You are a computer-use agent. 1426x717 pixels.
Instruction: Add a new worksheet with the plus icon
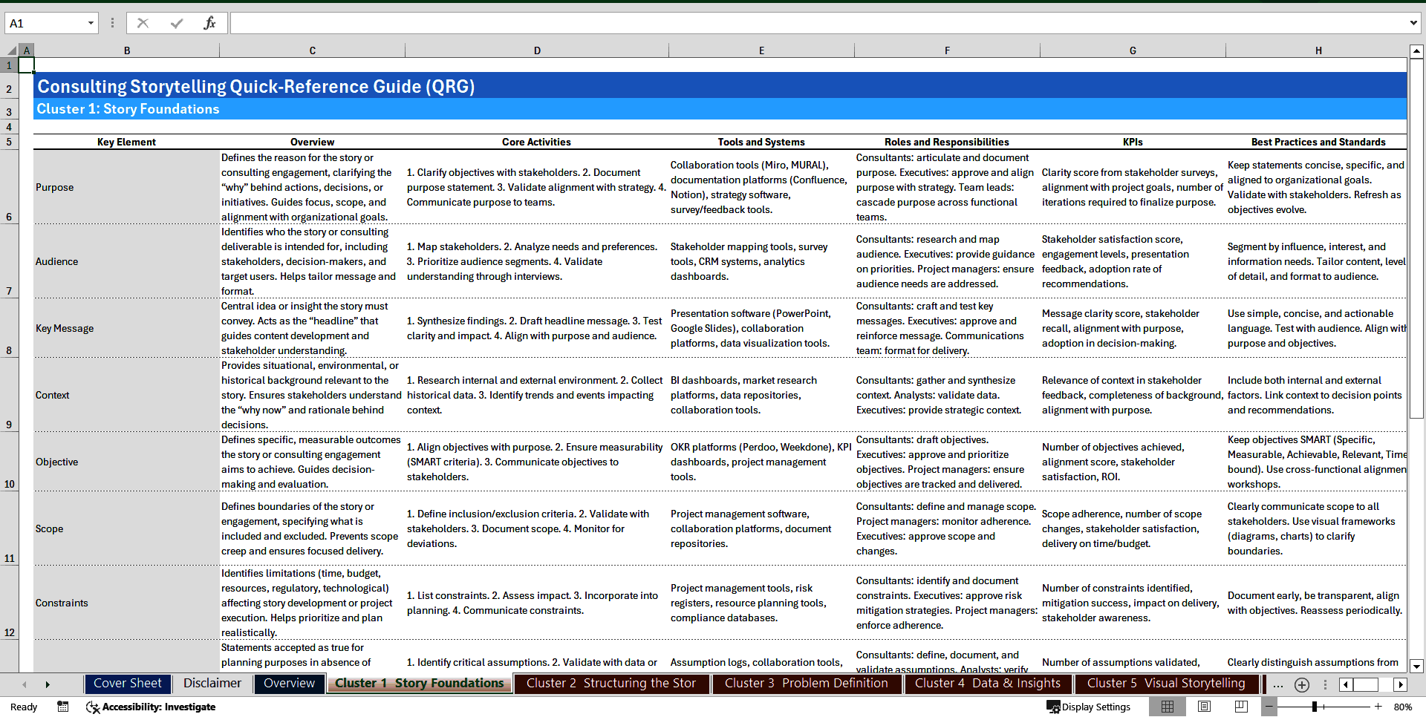(x=1302, y=684)
